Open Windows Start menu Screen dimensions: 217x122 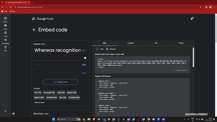[x=54, y=119]
